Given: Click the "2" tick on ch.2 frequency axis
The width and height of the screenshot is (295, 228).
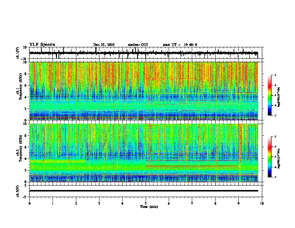Looking at the screenshot, I should coord(26,170).
